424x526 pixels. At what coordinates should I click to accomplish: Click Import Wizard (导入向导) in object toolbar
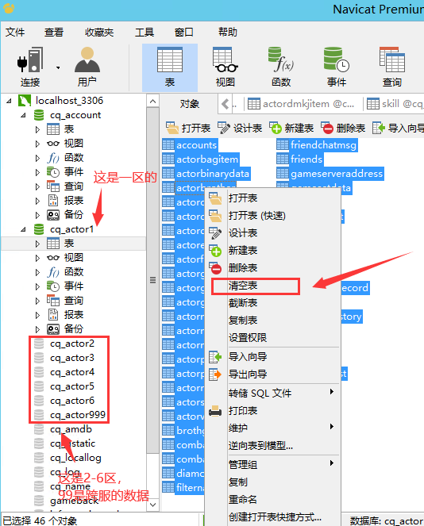[x=398, y=128]
